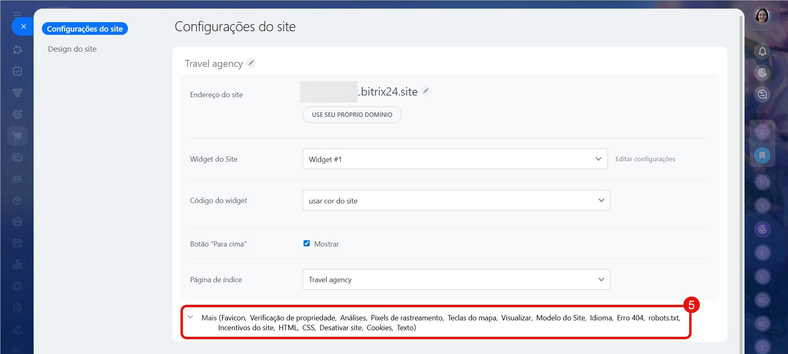788x354 pixels.
Task: Click the circular spiral icon below the bell
Action: coord(762,73)
